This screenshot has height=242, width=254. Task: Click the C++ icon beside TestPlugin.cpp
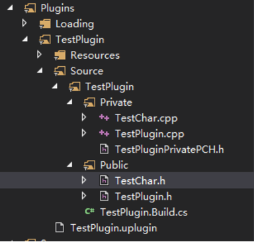point(104,134)
